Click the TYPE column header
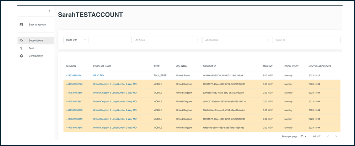Image resolution: width=355 pixels, height=146 pixels. point(156,66)
